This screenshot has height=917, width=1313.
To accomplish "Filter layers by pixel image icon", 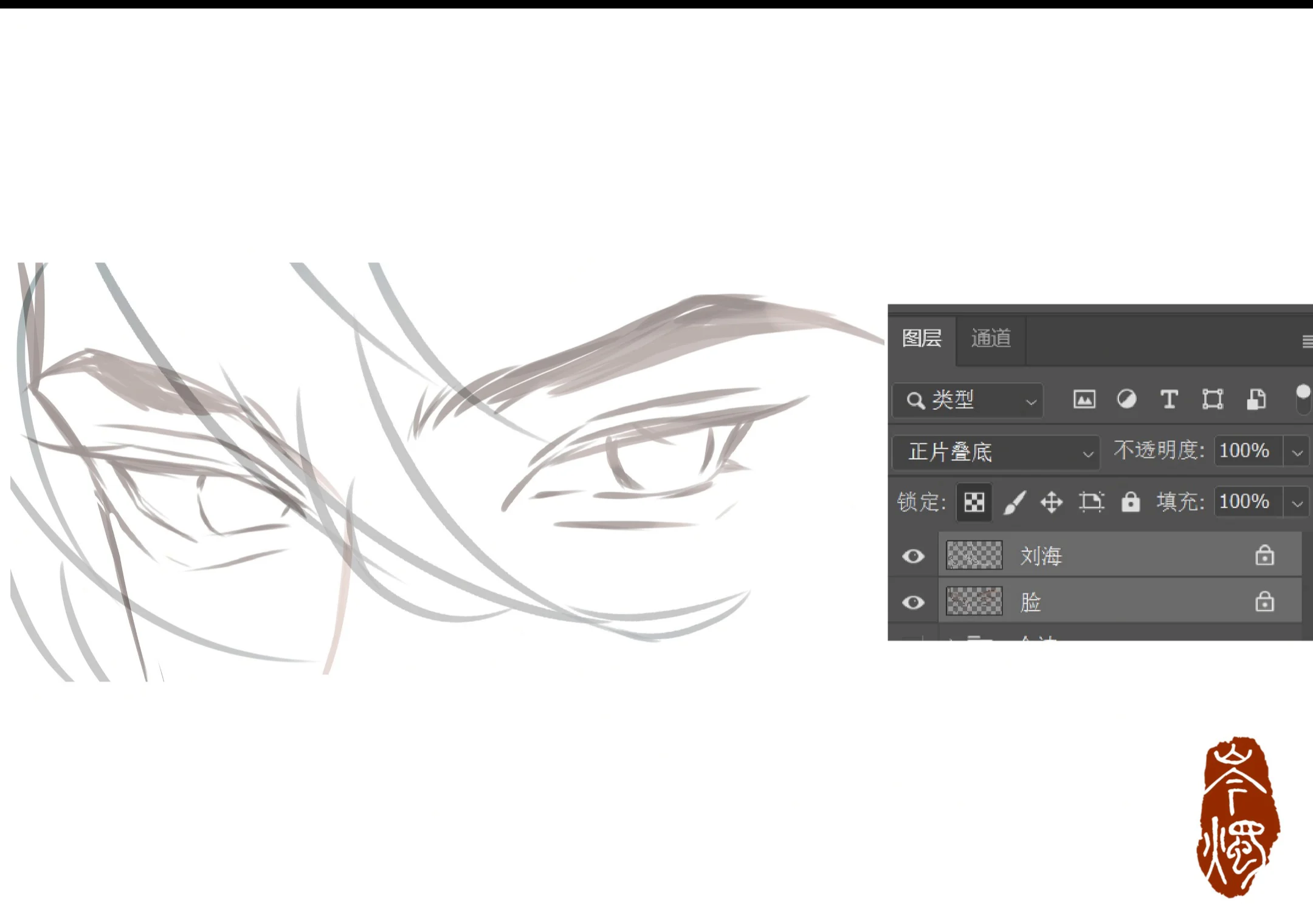I will [x=1084, y=400].
